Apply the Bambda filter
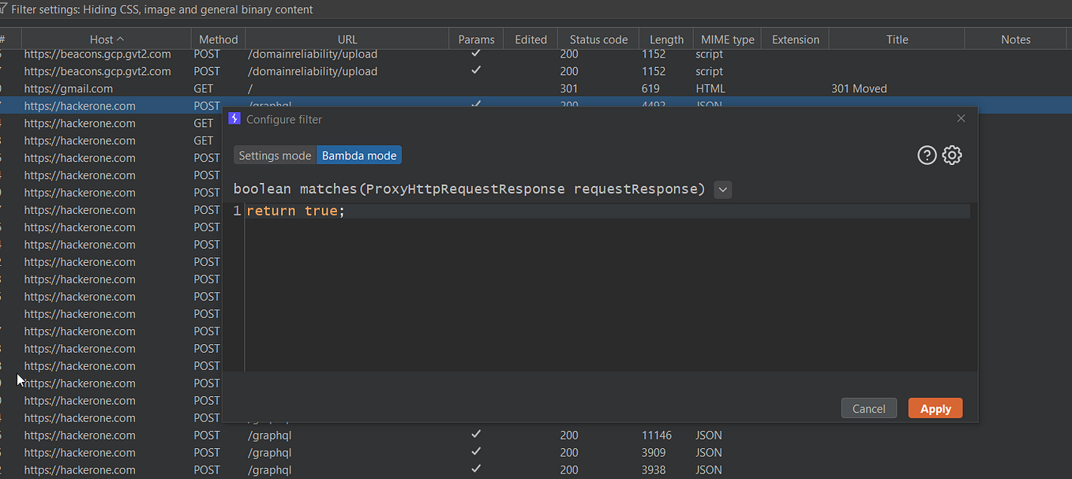The image size is (1072, 479). [935, 408]
